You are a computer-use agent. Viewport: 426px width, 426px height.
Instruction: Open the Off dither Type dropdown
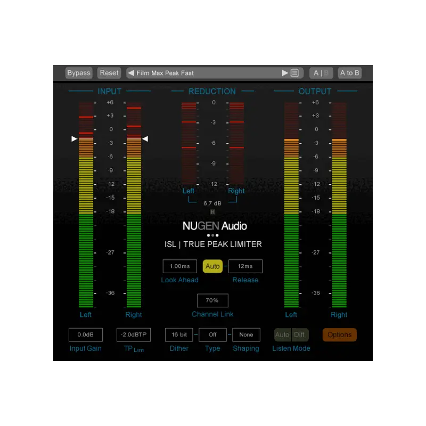[212, 335]
